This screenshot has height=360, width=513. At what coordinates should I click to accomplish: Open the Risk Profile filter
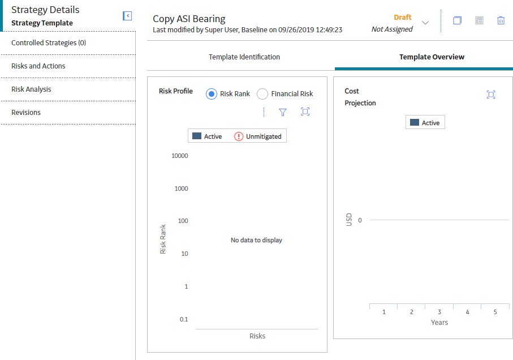[283, 112]
